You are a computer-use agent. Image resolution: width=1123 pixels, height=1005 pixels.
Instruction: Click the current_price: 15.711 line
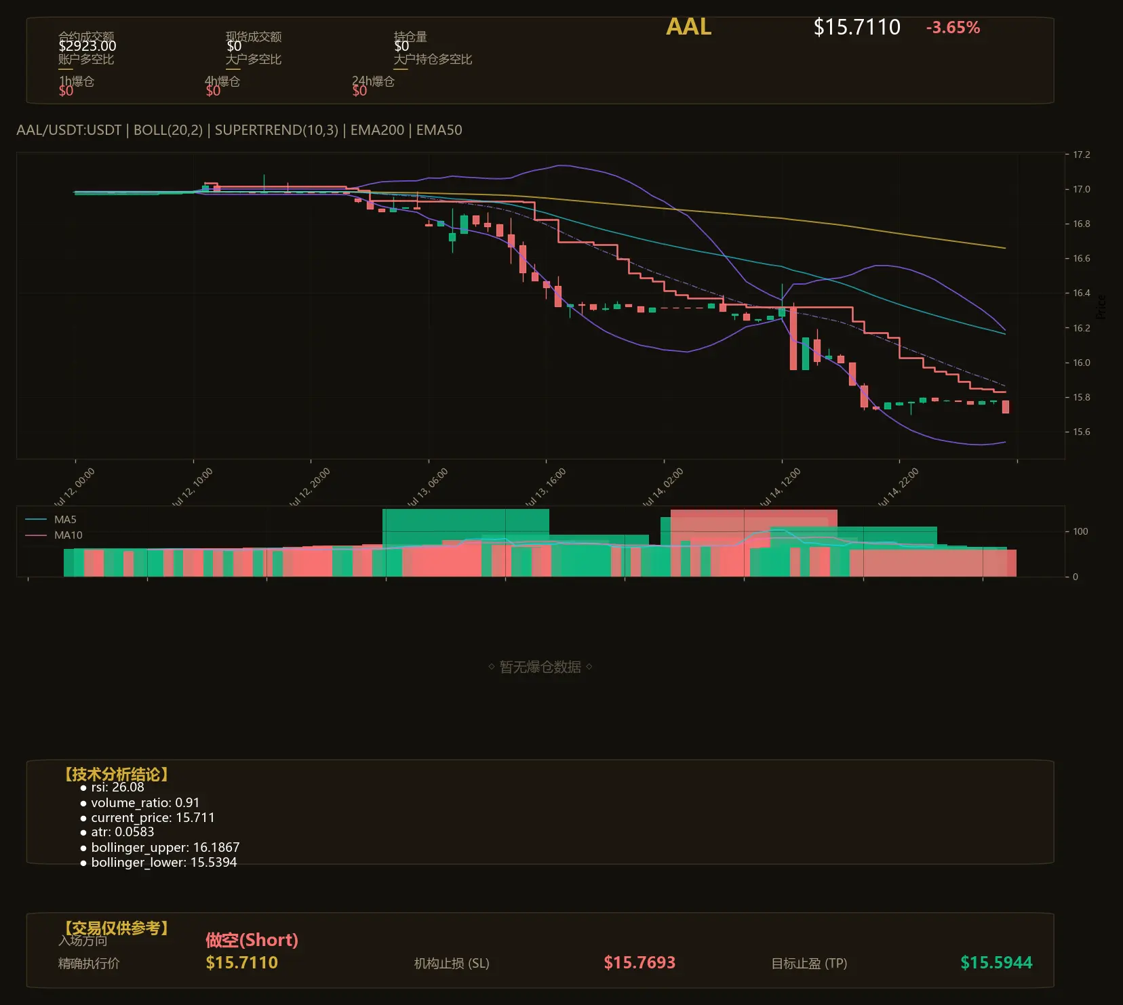147,818
